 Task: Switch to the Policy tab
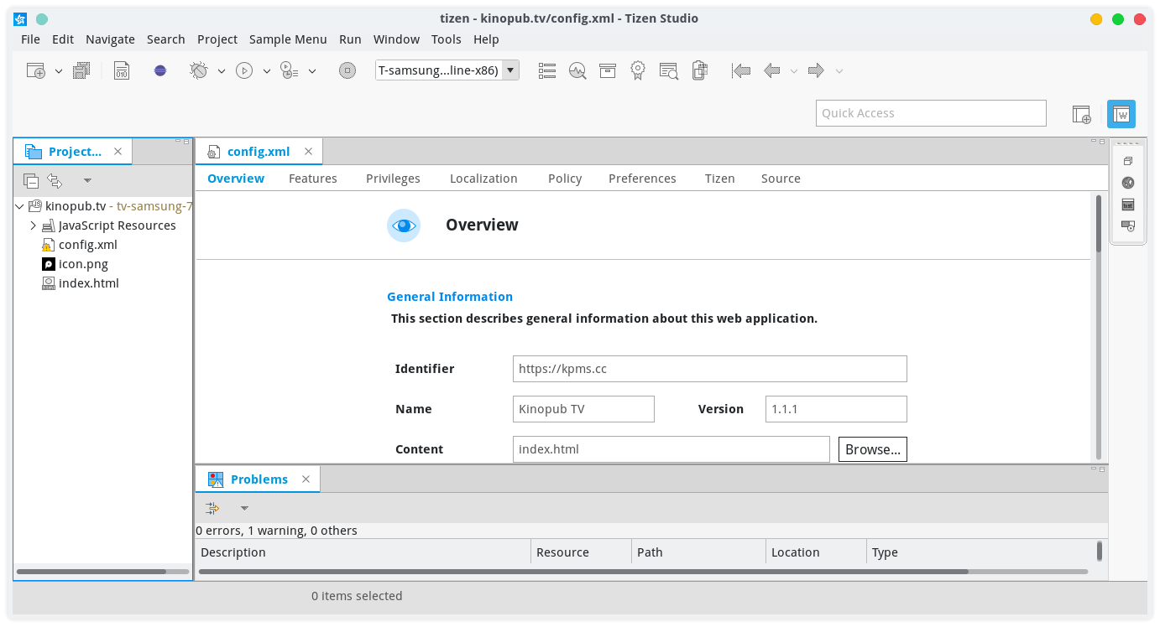coord(565,179)
